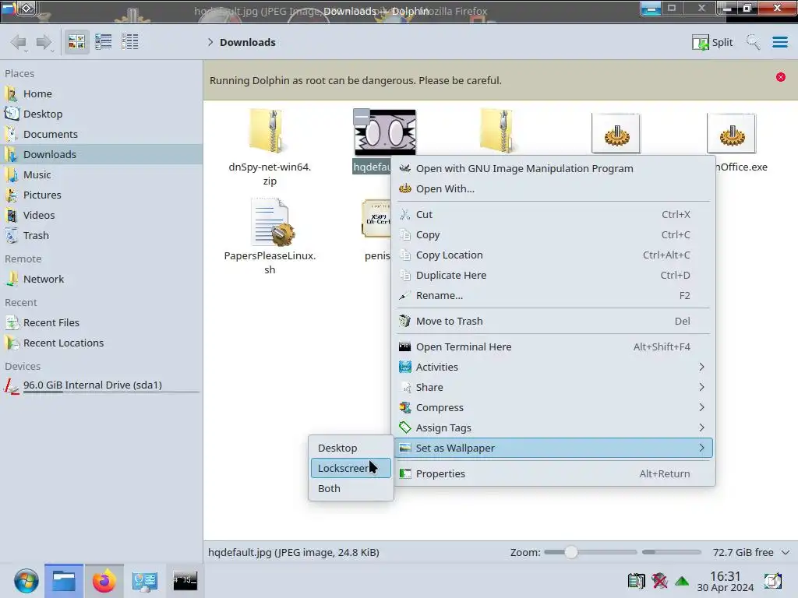Select the Office.exe file icon
The height and width of the screenshot is (598, 798).
pyautogui.click(x=731, y=133)
